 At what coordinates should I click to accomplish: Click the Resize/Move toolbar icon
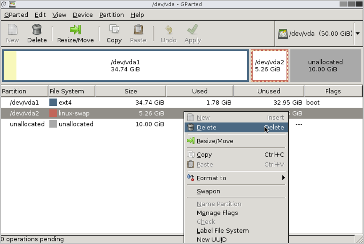[75, 29]
